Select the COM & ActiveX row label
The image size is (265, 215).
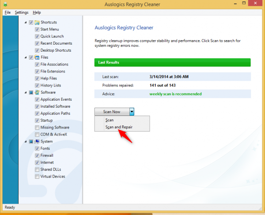coord(54,134)
